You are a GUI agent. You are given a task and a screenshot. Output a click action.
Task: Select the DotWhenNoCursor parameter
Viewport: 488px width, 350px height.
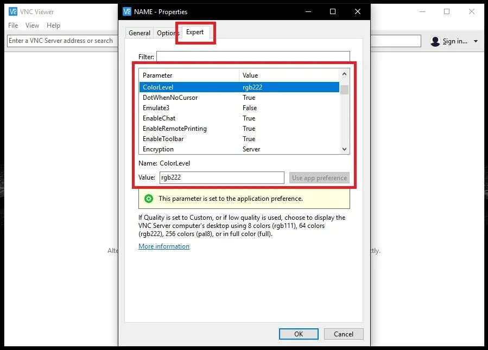click(x=239, y=97)
